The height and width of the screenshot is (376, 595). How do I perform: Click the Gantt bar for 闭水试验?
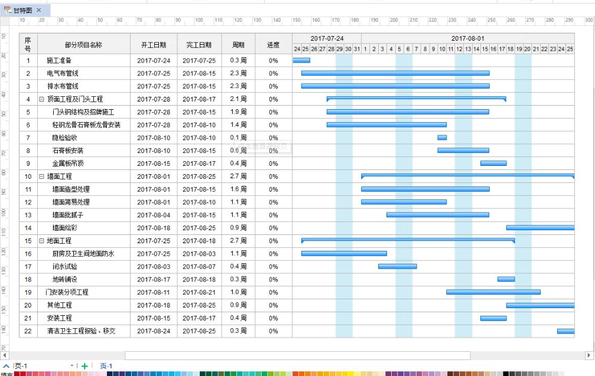(398, 266)
